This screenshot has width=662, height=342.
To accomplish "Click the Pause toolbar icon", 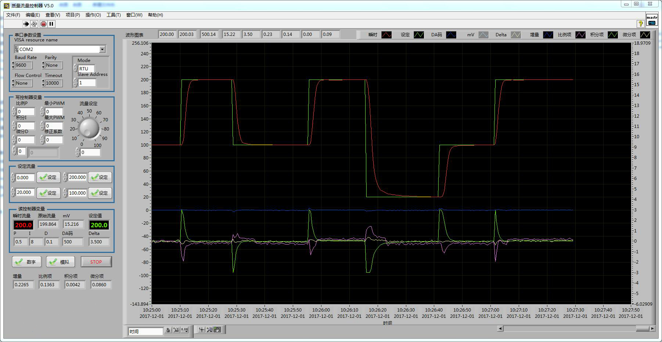I will pos(51,24).
